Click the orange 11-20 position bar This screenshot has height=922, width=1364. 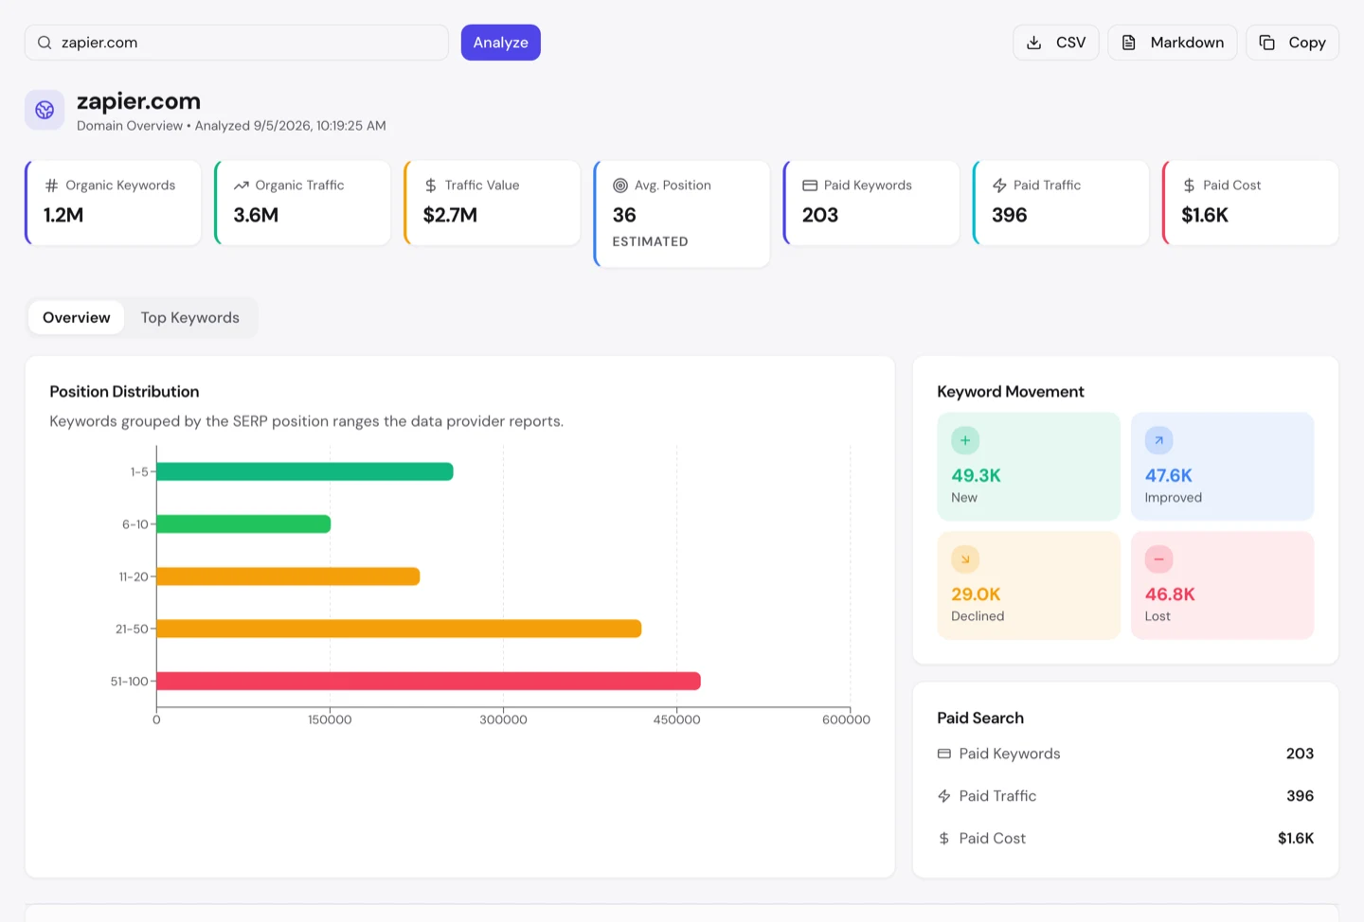tap(288, 576)
